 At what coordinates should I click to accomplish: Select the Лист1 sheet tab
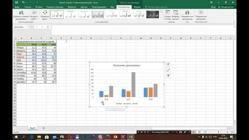[x=33, y=128]
